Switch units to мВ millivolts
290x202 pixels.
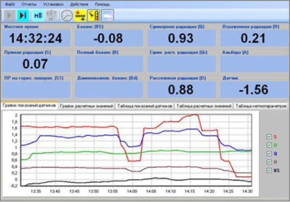[38, 16]
